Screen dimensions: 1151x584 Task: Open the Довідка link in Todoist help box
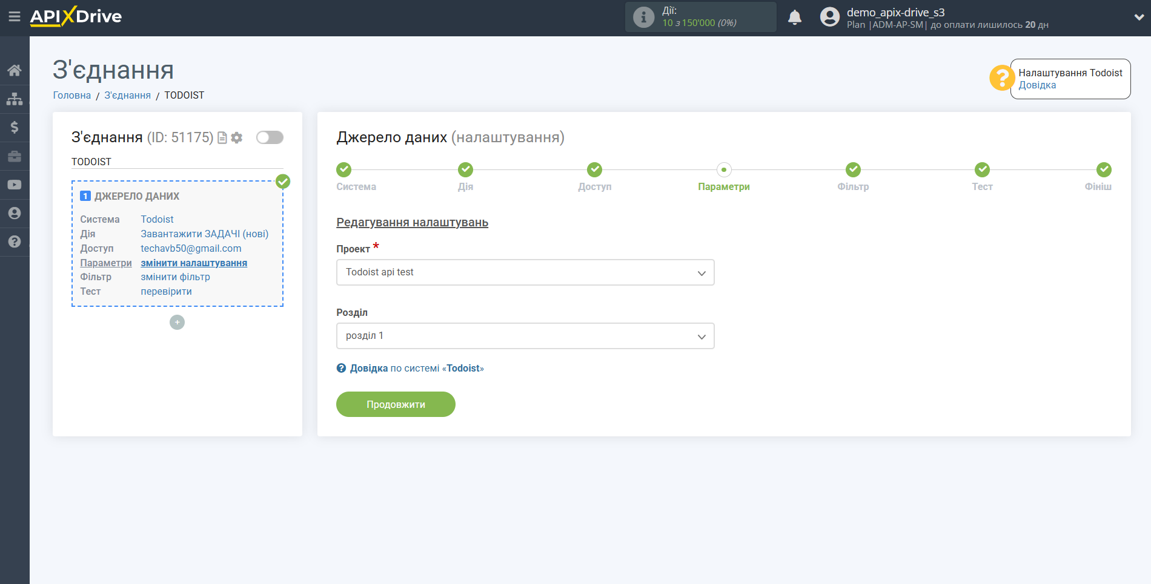coord(1037,85)
